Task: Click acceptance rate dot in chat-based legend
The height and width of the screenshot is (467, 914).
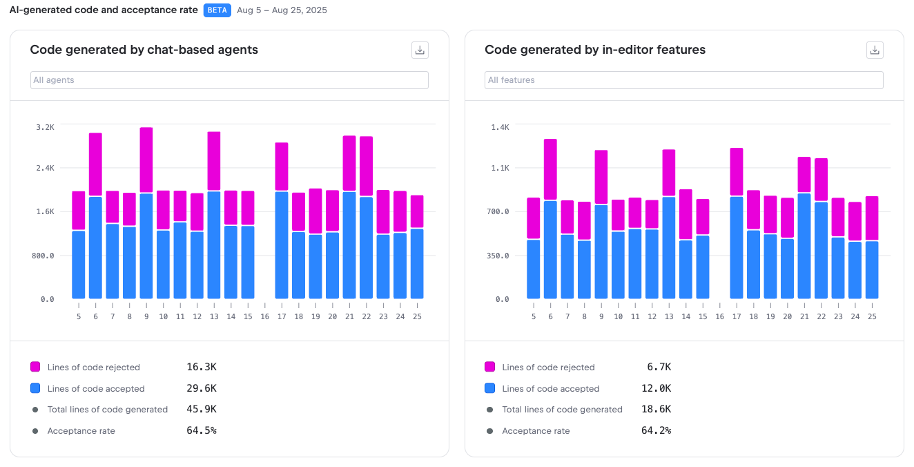Action: point(35,431)
